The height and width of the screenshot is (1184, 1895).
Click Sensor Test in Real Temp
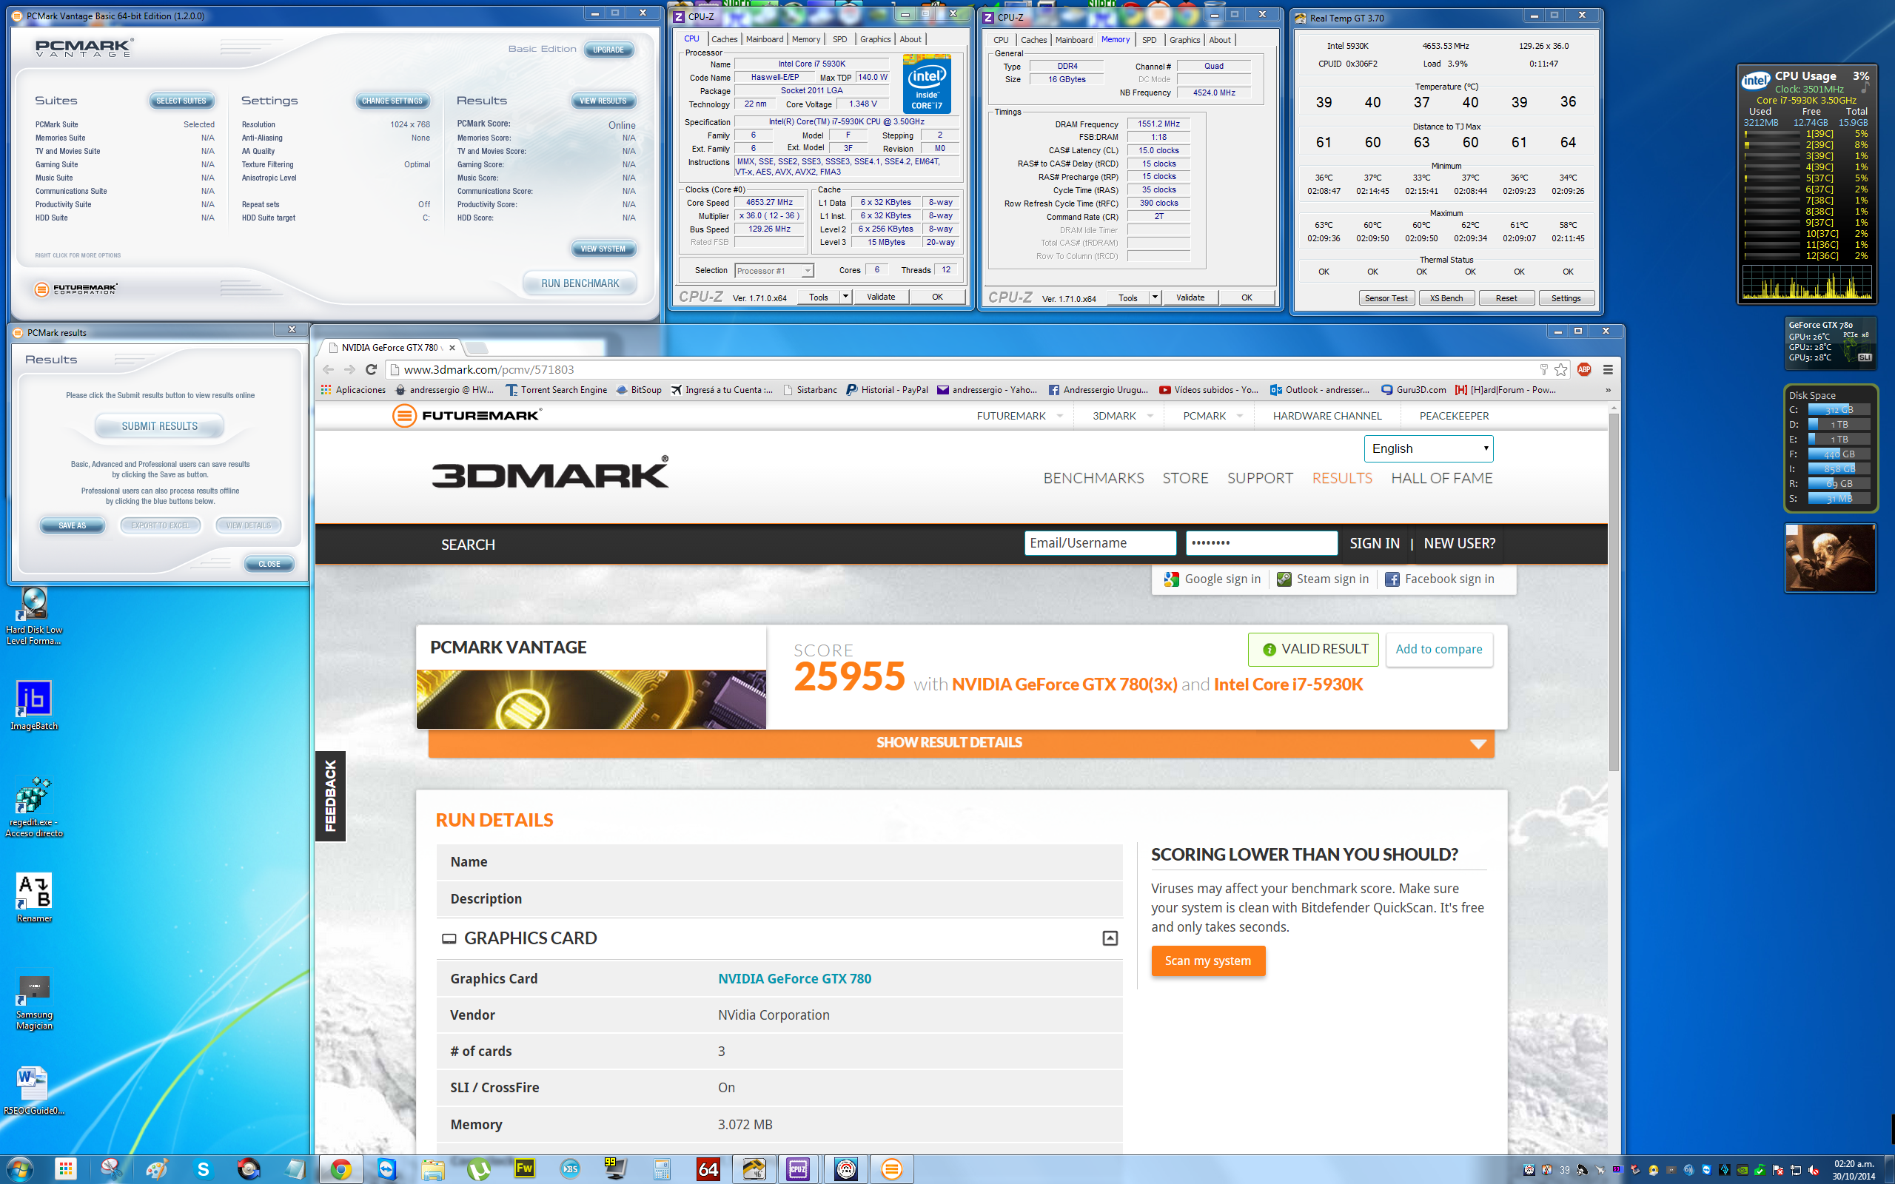click(1386, 298)
